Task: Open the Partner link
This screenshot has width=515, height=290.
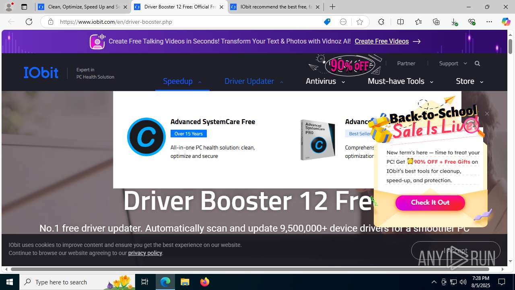Action: coord(406,63)
